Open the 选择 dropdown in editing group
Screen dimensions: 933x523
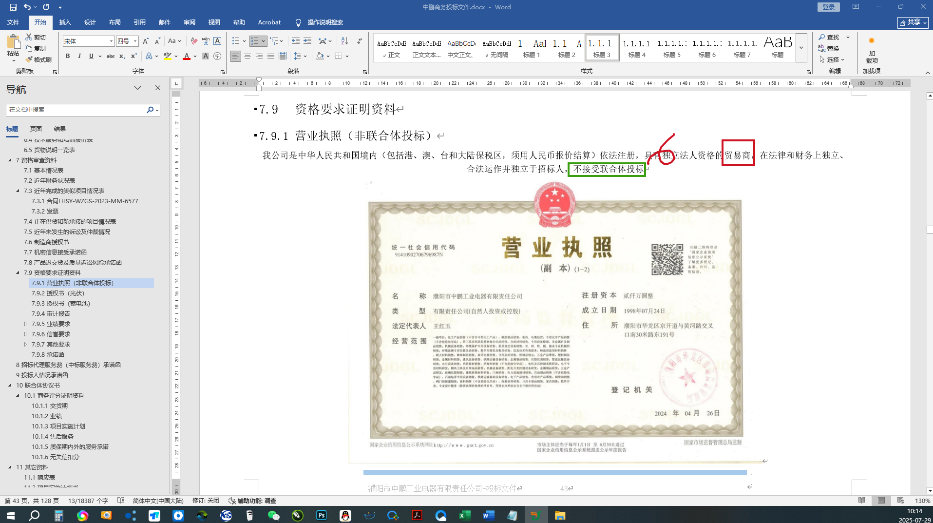[x=832, y=59]
